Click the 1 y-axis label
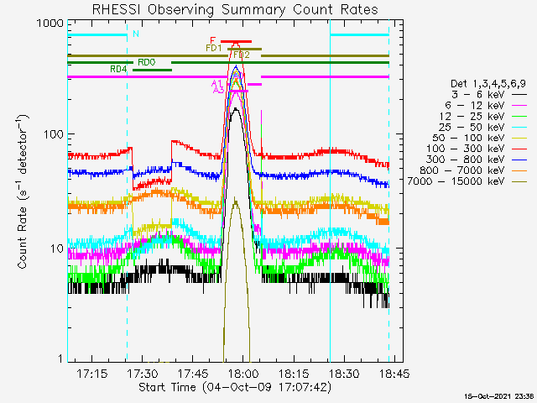The image size is (537, 403). (60, 359)
